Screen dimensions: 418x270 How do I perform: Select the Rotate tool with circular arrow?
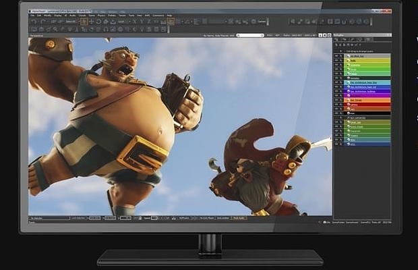point(98,22)
